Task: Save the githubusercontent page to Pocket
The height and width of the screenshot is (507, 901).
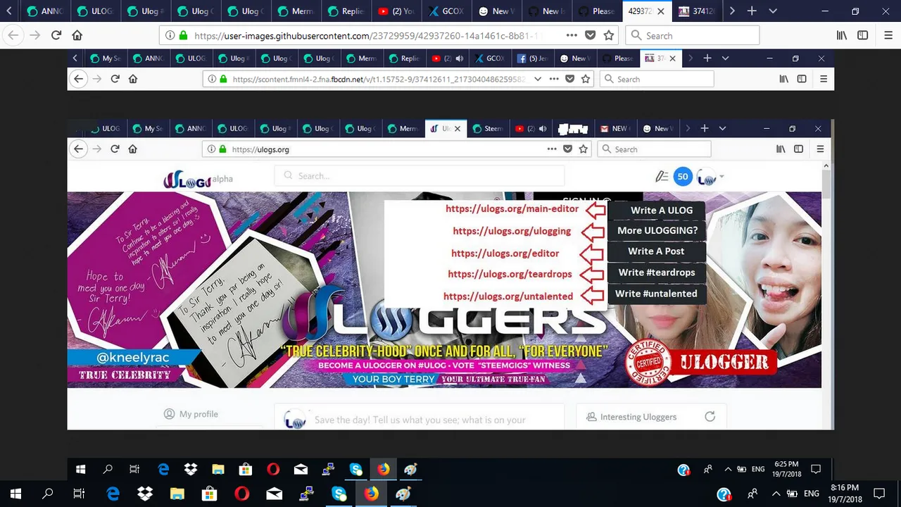Action: click(x=591, y=35)
